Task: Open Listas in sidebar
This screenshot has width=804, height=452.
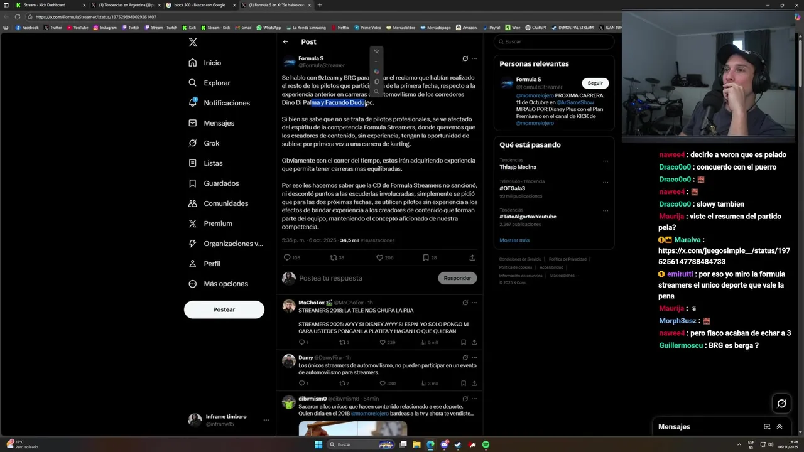Action: coord(205,163)
